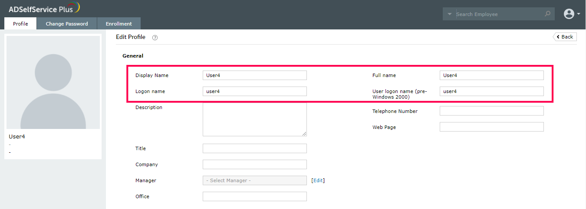This screenshot has width=586, height=209.
Task: Expand the account menu arrow beside avatar
Action: 579,14
